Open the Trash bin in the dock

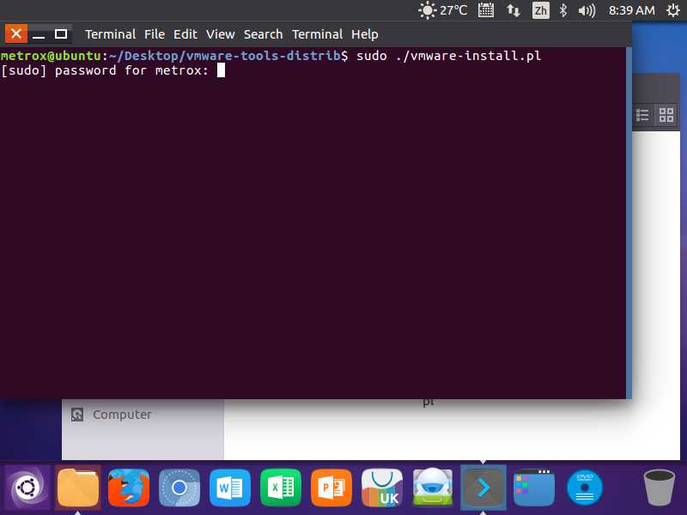click(659, 488)
